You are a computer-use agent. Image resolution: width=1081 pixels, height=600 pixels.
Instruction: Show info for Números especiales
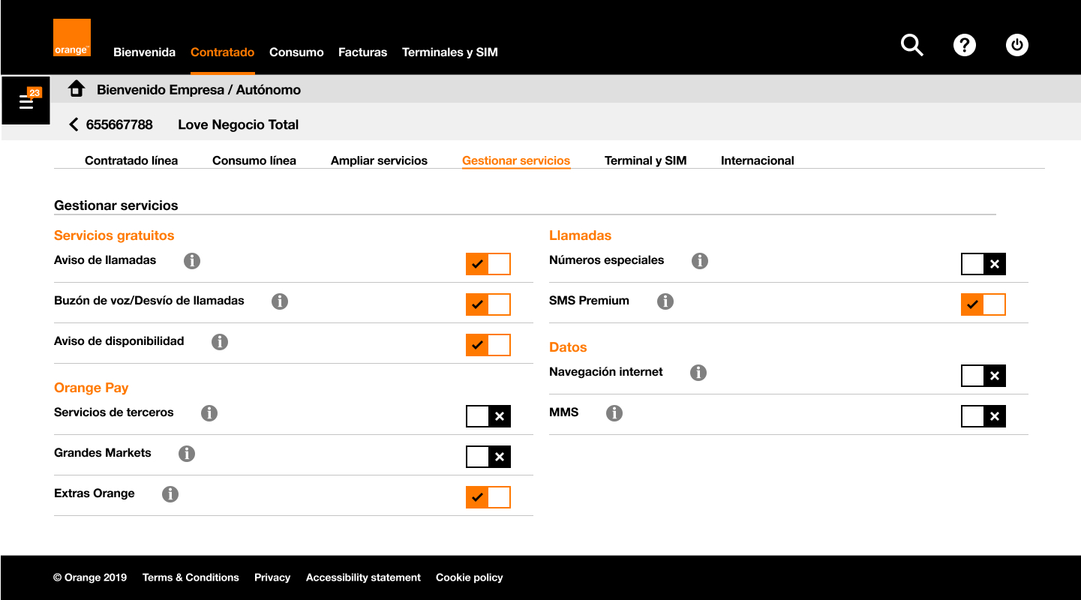pyautogui.click(x=700, y=261)
